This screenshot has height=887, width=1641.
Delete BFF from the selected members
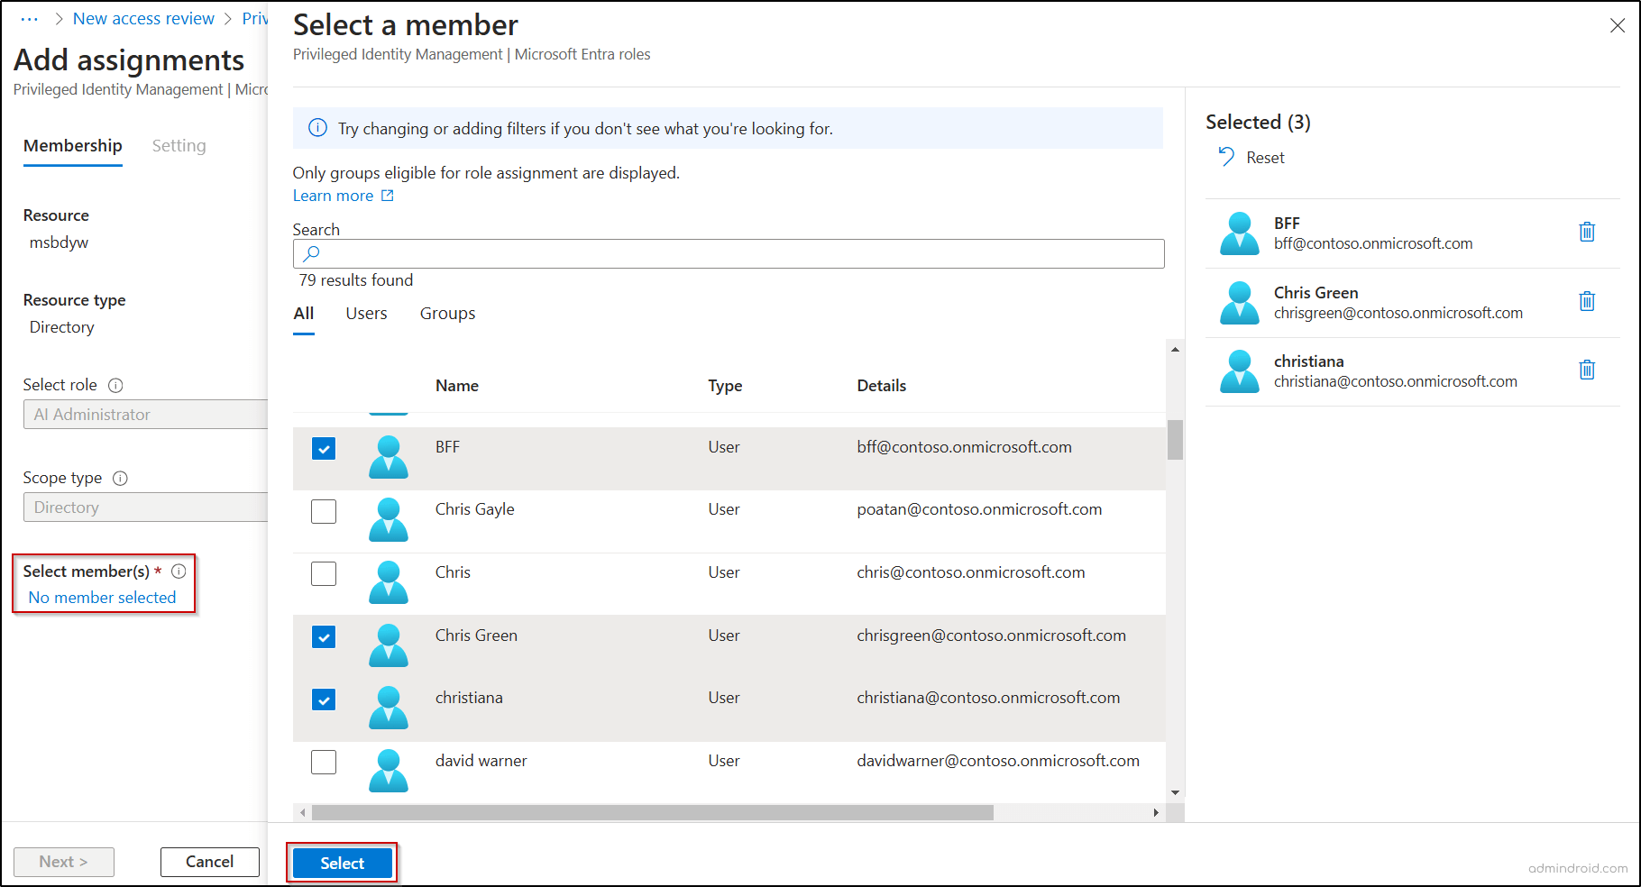point(1587,232)
